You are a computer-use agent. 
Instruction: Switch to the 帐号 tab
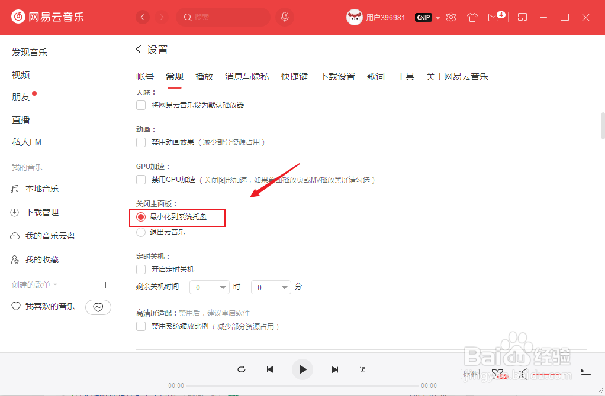pyautogui.click(x=145, y=77)
